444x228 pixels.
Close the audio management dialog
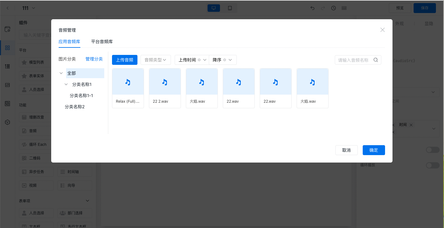click(x=382, y=30)
